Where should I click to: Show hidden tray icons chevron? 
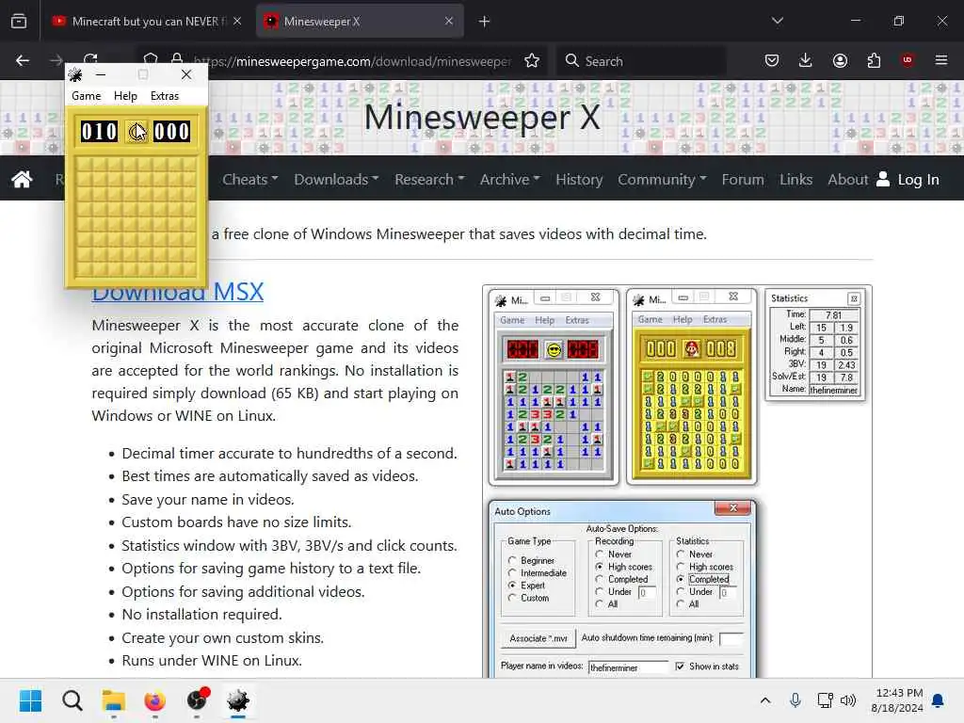(765, 700)
